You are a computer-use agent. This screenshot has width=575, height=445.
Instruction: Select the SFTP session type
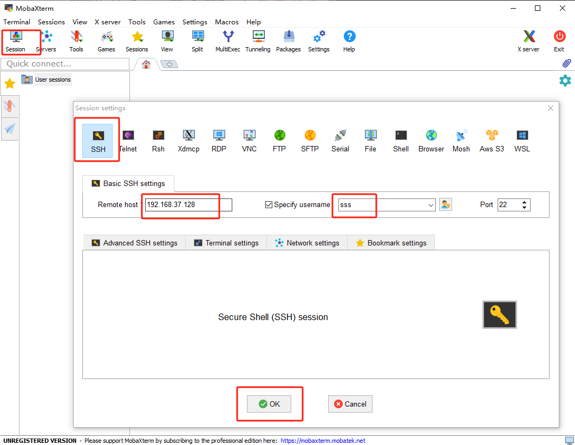point(310,141)
